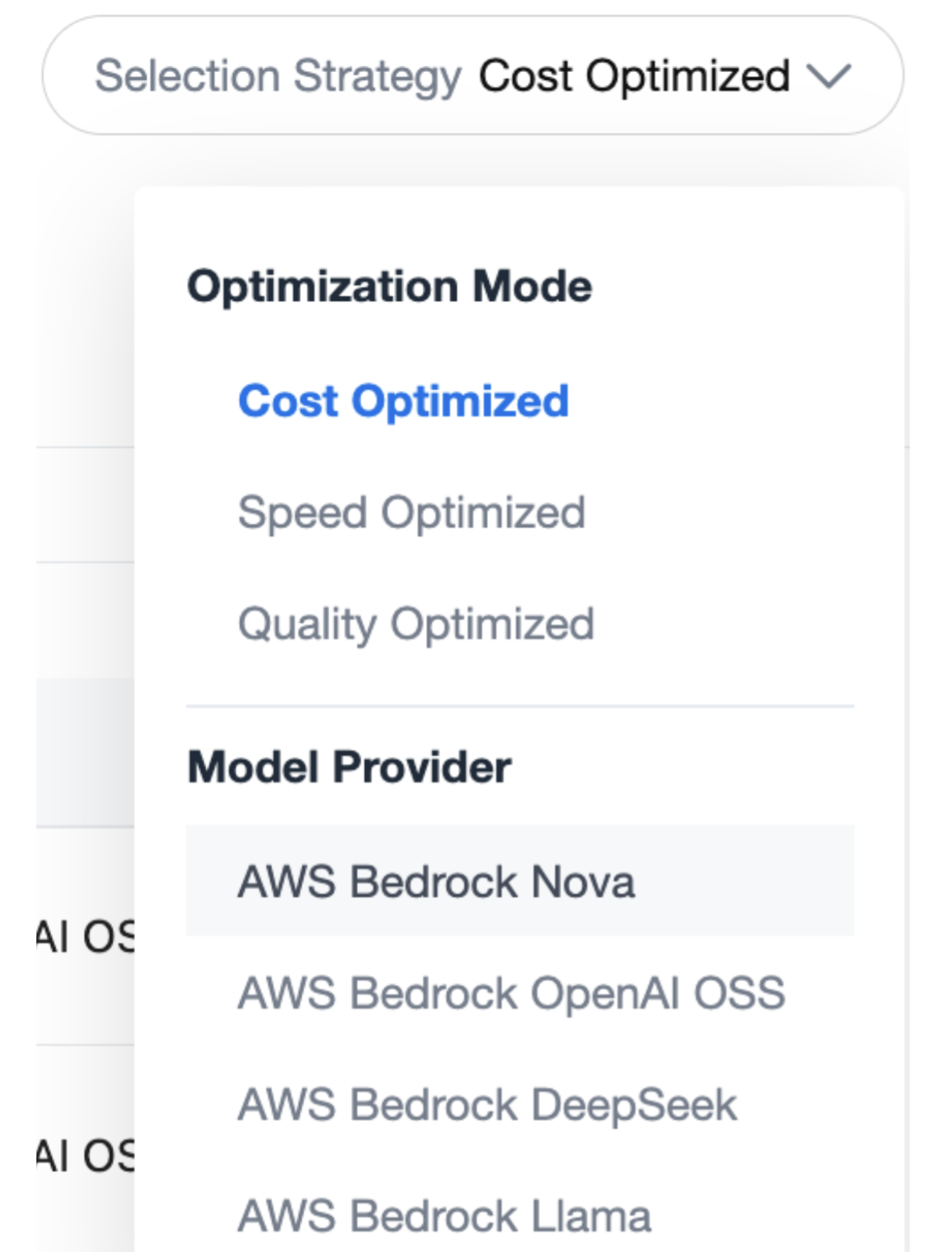Click the divider above Model Provider
The image size is (938, 1252).
(x=520, y=706)
